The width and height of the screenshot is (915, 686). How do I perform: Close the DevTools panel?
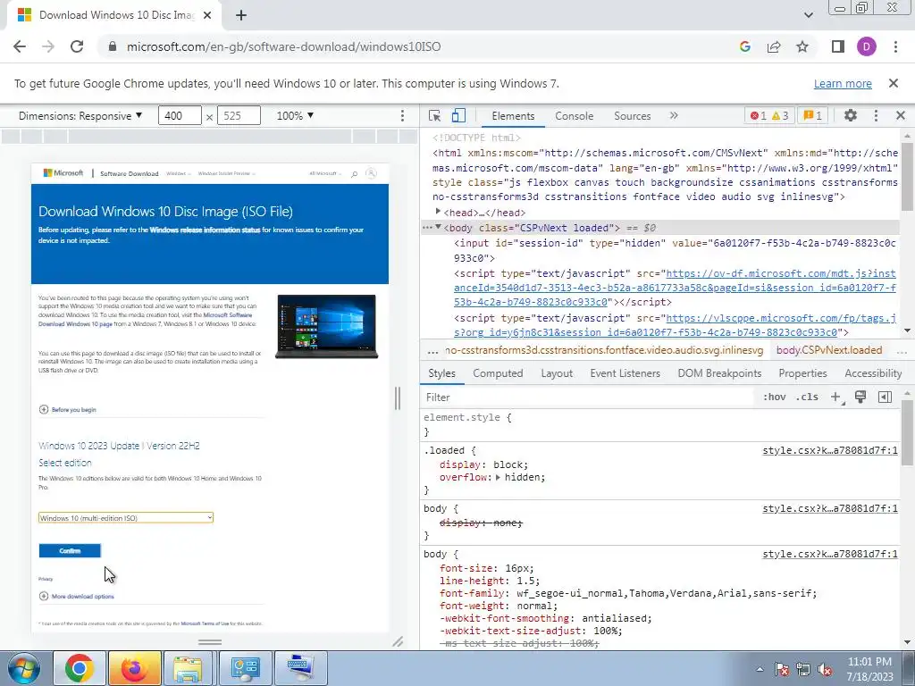click(x=901, y=115)
